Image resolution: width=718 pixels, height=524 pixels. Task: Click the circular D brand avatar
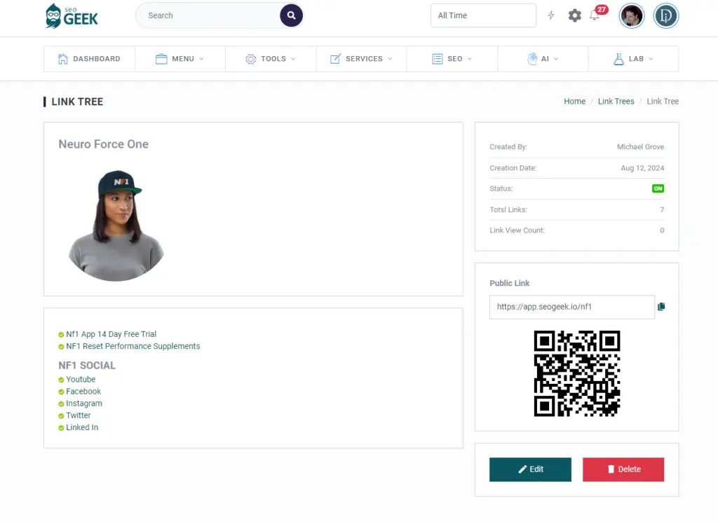666,16
